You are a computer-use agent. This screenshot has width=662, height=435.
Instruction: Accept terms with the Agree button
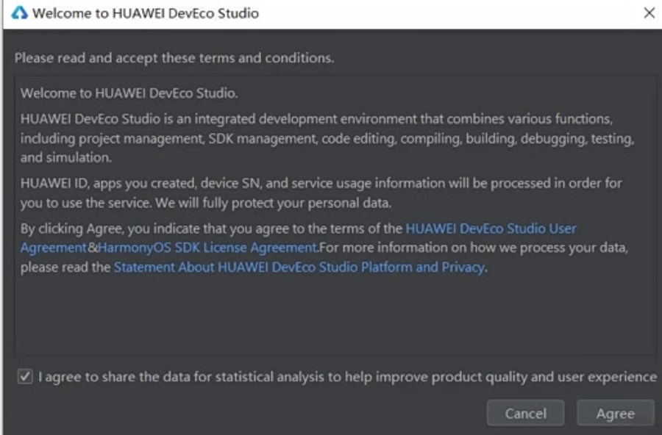pyautogui.click(x=615, y=413)
